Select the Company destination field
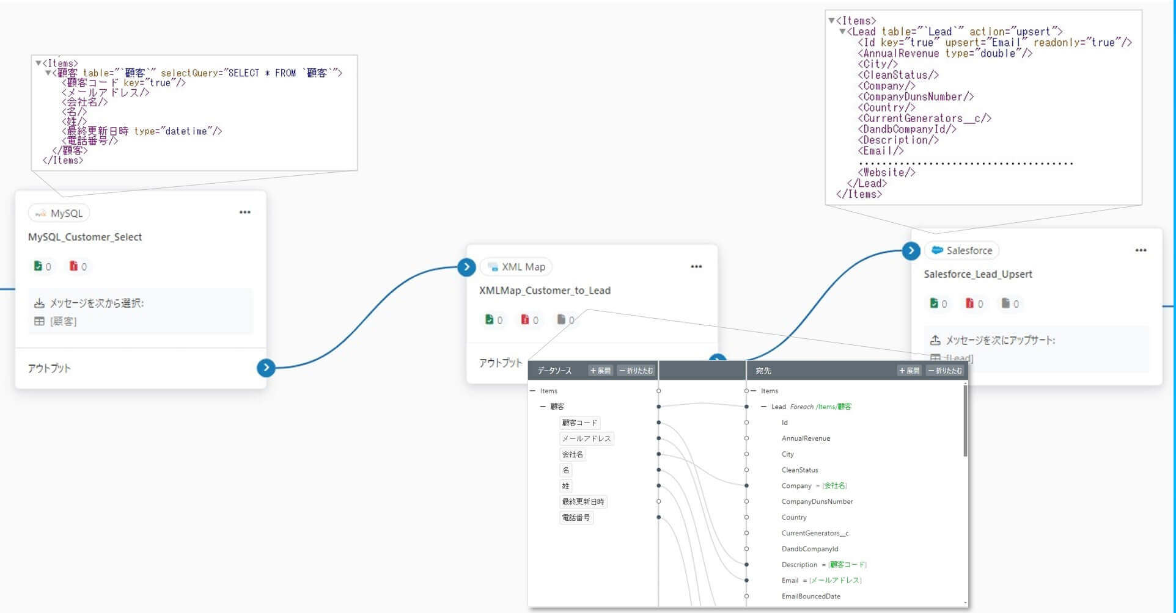This screenshot has width=1176, height=613. tap(796, 486)
